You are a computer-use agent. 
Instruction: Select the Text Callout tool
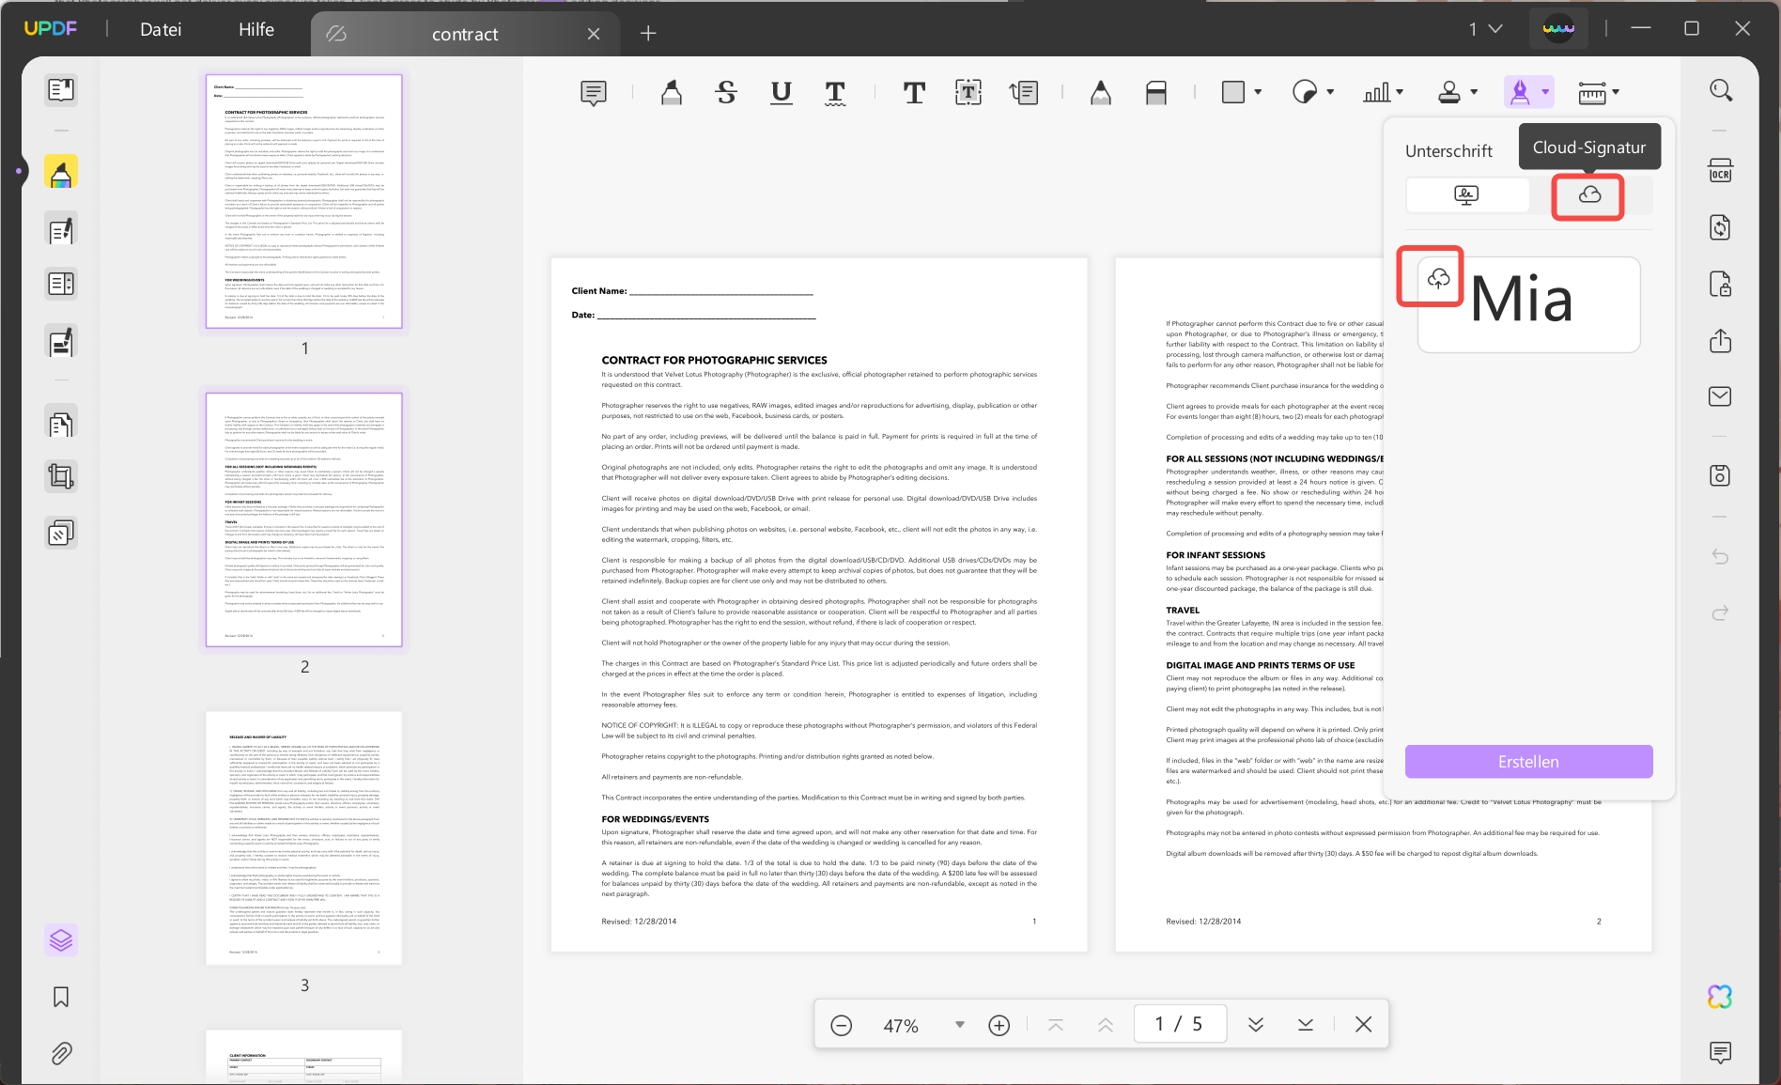coord(1024,93)
